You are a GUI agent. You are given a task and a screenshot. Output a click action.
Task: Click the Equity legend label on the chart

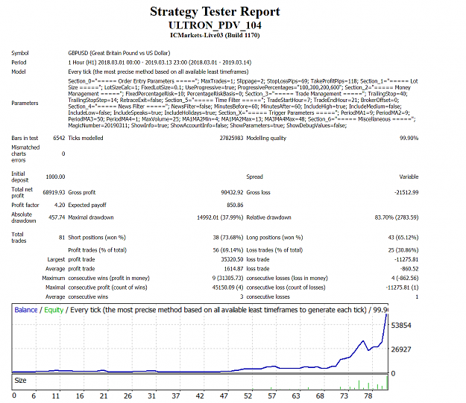pyautogui.click(x=54, y=310)
